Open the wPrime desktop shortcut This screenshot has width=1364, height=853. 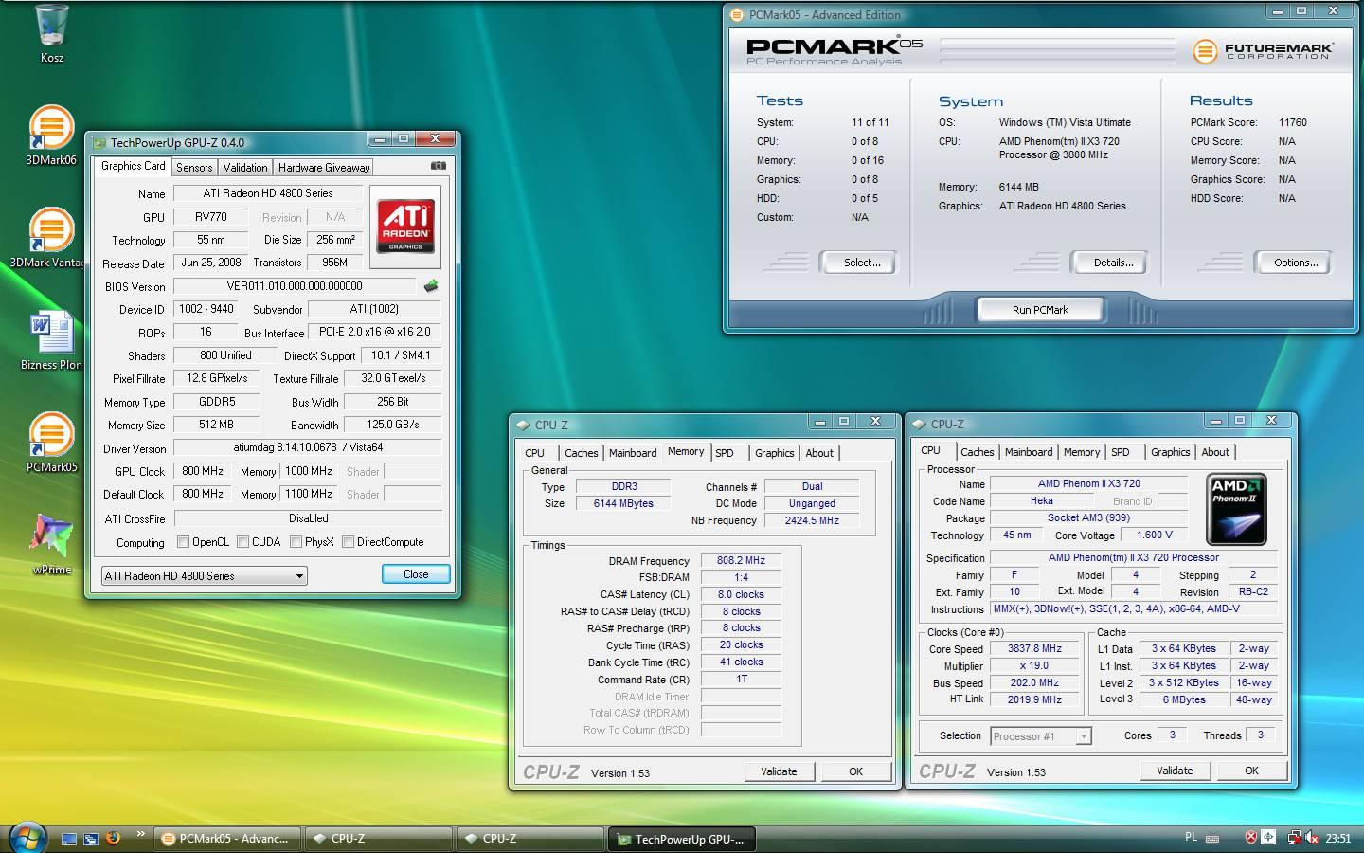click(51, 544)
